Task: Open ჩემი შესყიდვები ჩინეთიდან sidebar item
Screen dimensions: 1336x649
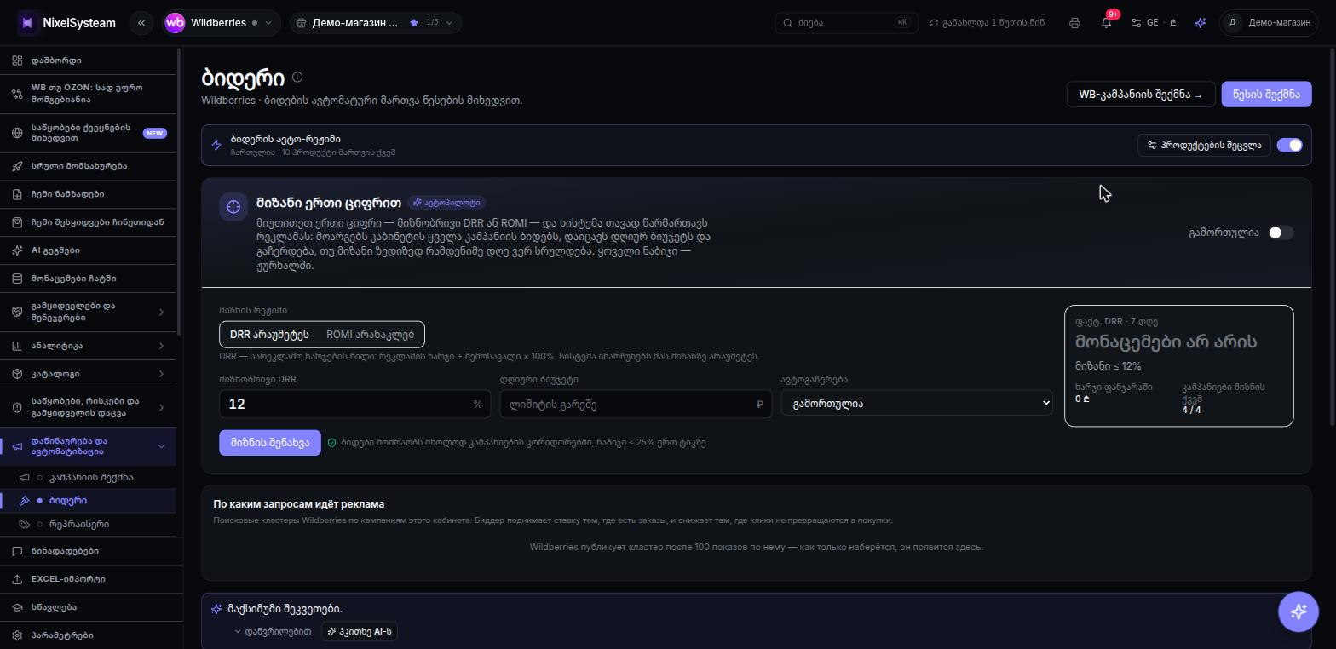Action: [89, 222]
